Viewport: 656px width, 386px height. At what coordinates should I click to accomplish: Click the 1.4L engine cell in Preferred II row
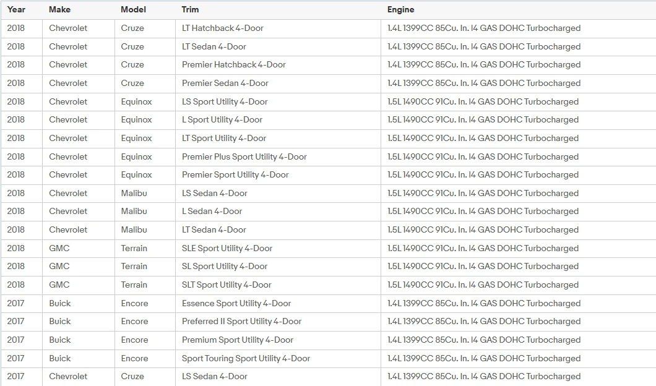484,322
